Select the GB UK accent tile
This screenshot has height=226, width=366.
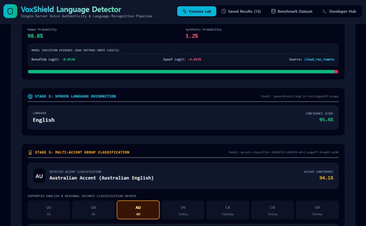pyautogui.click(x=94, y=210)
